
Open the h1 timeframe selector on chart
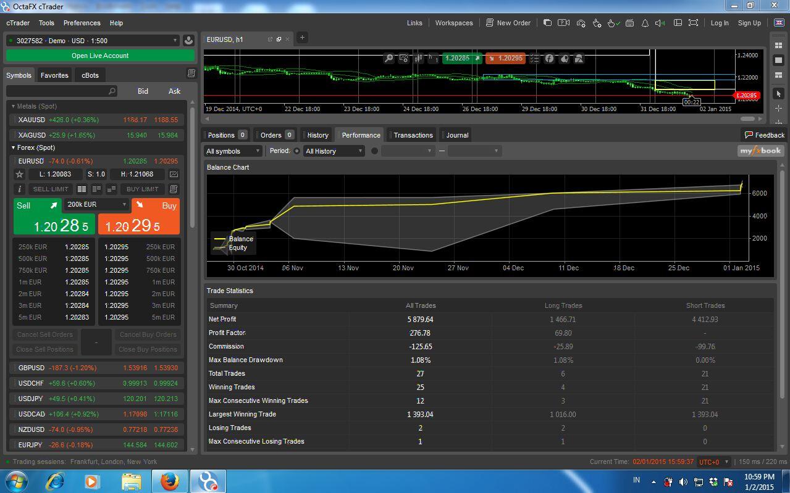click(434, 59)
